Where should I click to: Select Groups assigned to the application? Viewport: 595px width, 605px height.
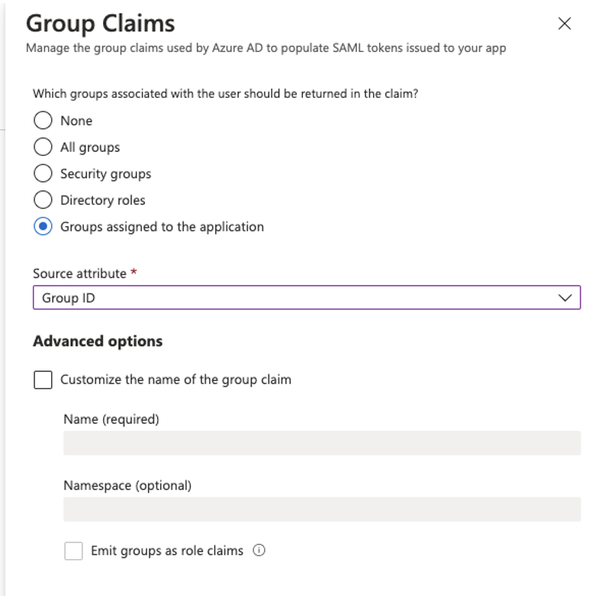click(x=43, y=226)
